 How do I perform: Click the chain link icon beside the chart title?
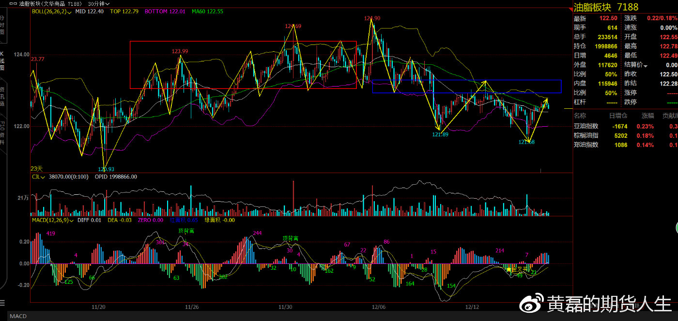[12, 3]
